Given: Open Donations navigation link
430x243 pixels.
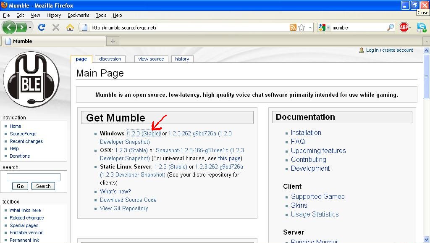Looking at the screenshot, I should coord(20,156).
